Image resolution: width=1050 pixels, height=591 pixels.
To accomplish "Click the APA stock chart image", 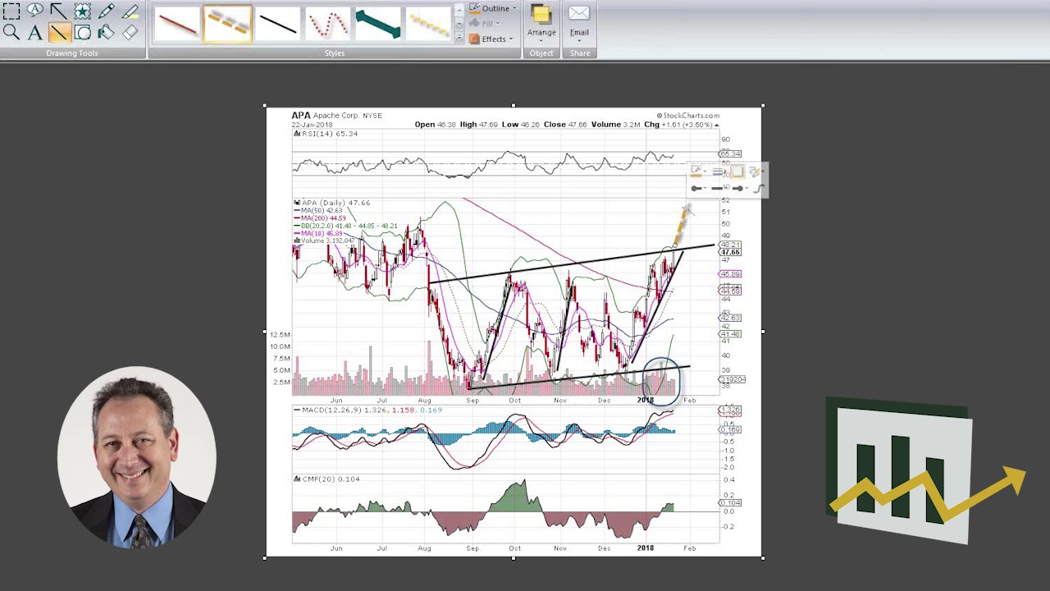I will coord(514,332).
